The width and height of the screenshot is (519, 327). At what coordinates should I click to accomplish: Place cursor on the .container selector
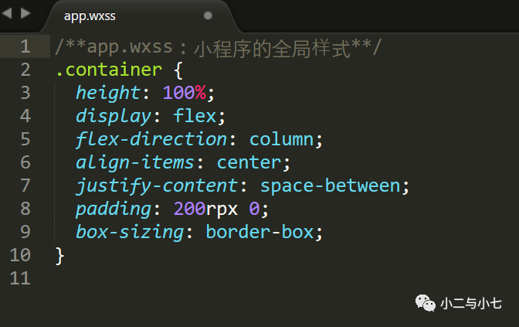[109, 70]
